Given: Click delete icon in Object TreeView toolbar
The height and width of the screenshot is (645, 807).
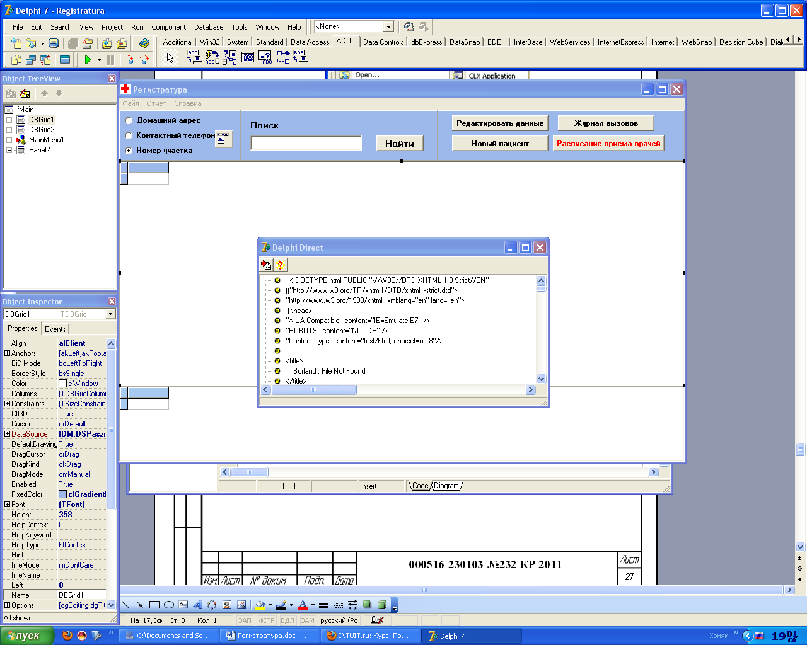Looking at the screenshot, I should click(25, 93).
